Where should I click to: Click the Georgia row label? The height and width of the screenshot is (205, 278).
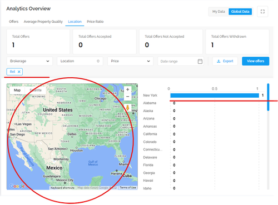click(x=149, y=173)
